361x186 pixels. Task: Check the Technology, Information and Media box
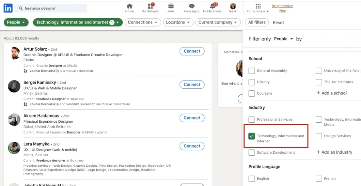319,120
